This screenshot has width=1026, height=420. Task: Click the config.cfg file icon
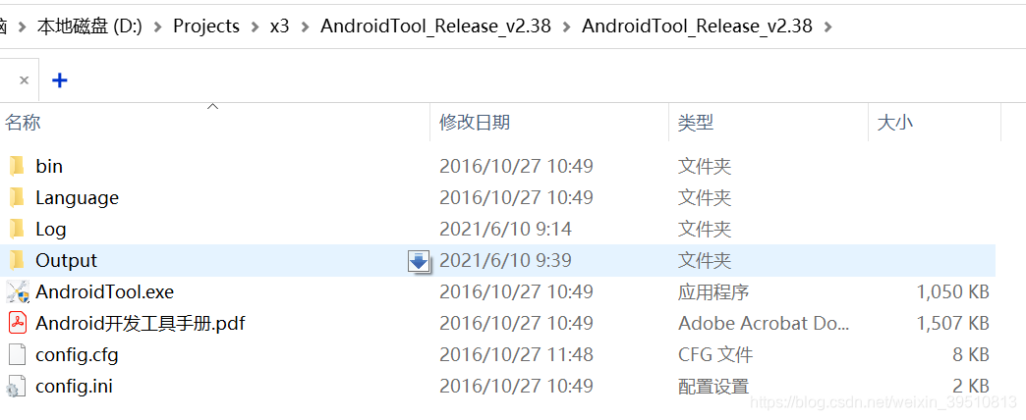(17, 354)
